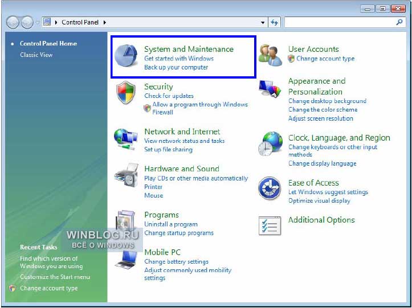Click Play CDs or other media automatically

[196, 178]
